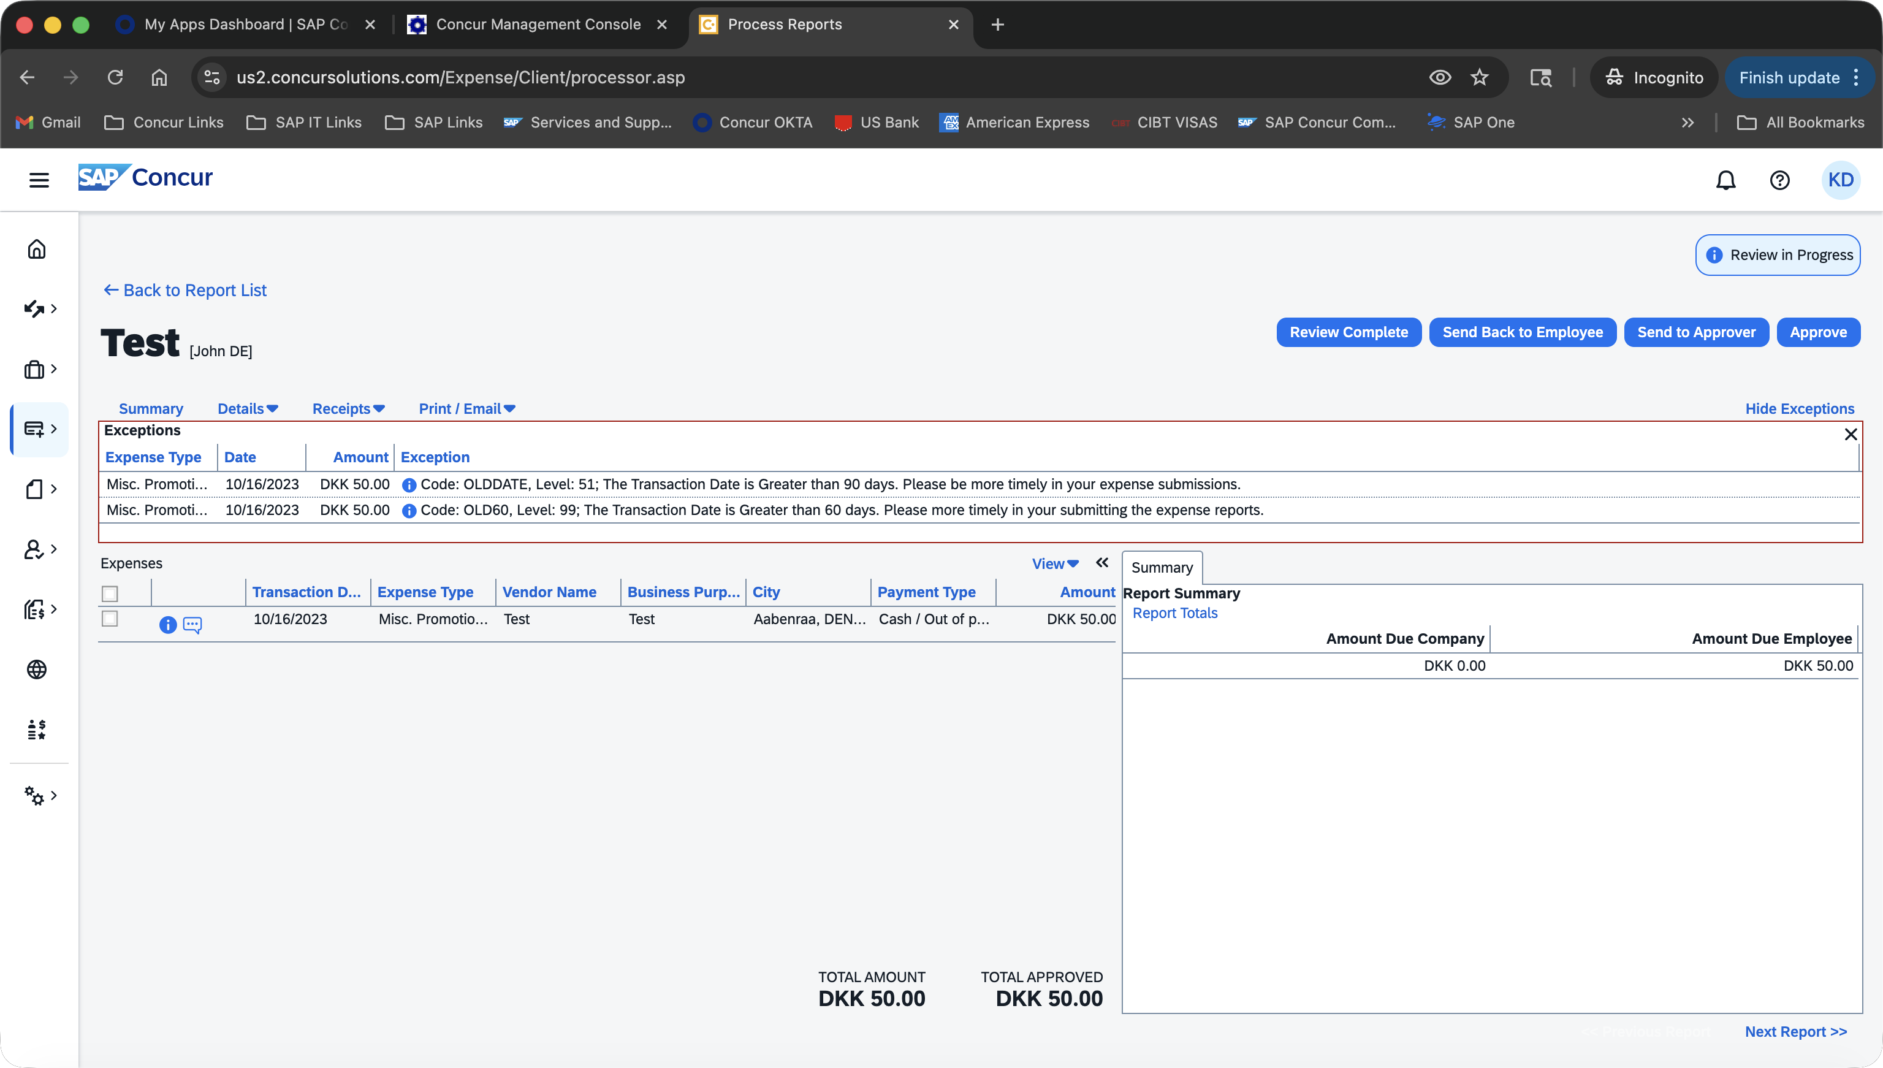Click Send Back to Employee button
Viewport: 1883px width, 1068px height.
[x=1522, y=332]
